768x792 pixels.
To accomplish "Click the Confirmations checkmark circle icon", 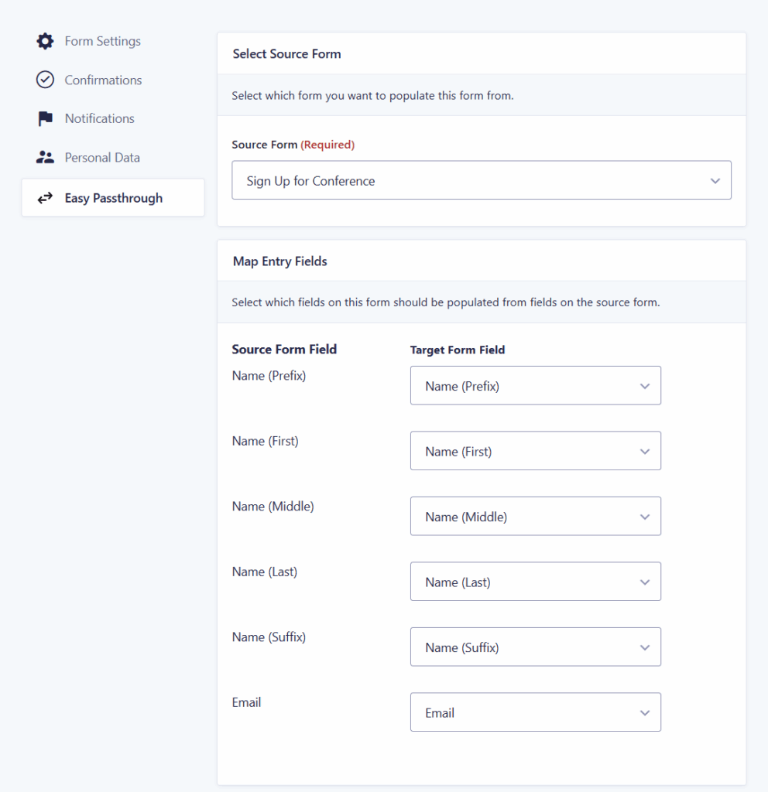I will (x=45, y=80).
